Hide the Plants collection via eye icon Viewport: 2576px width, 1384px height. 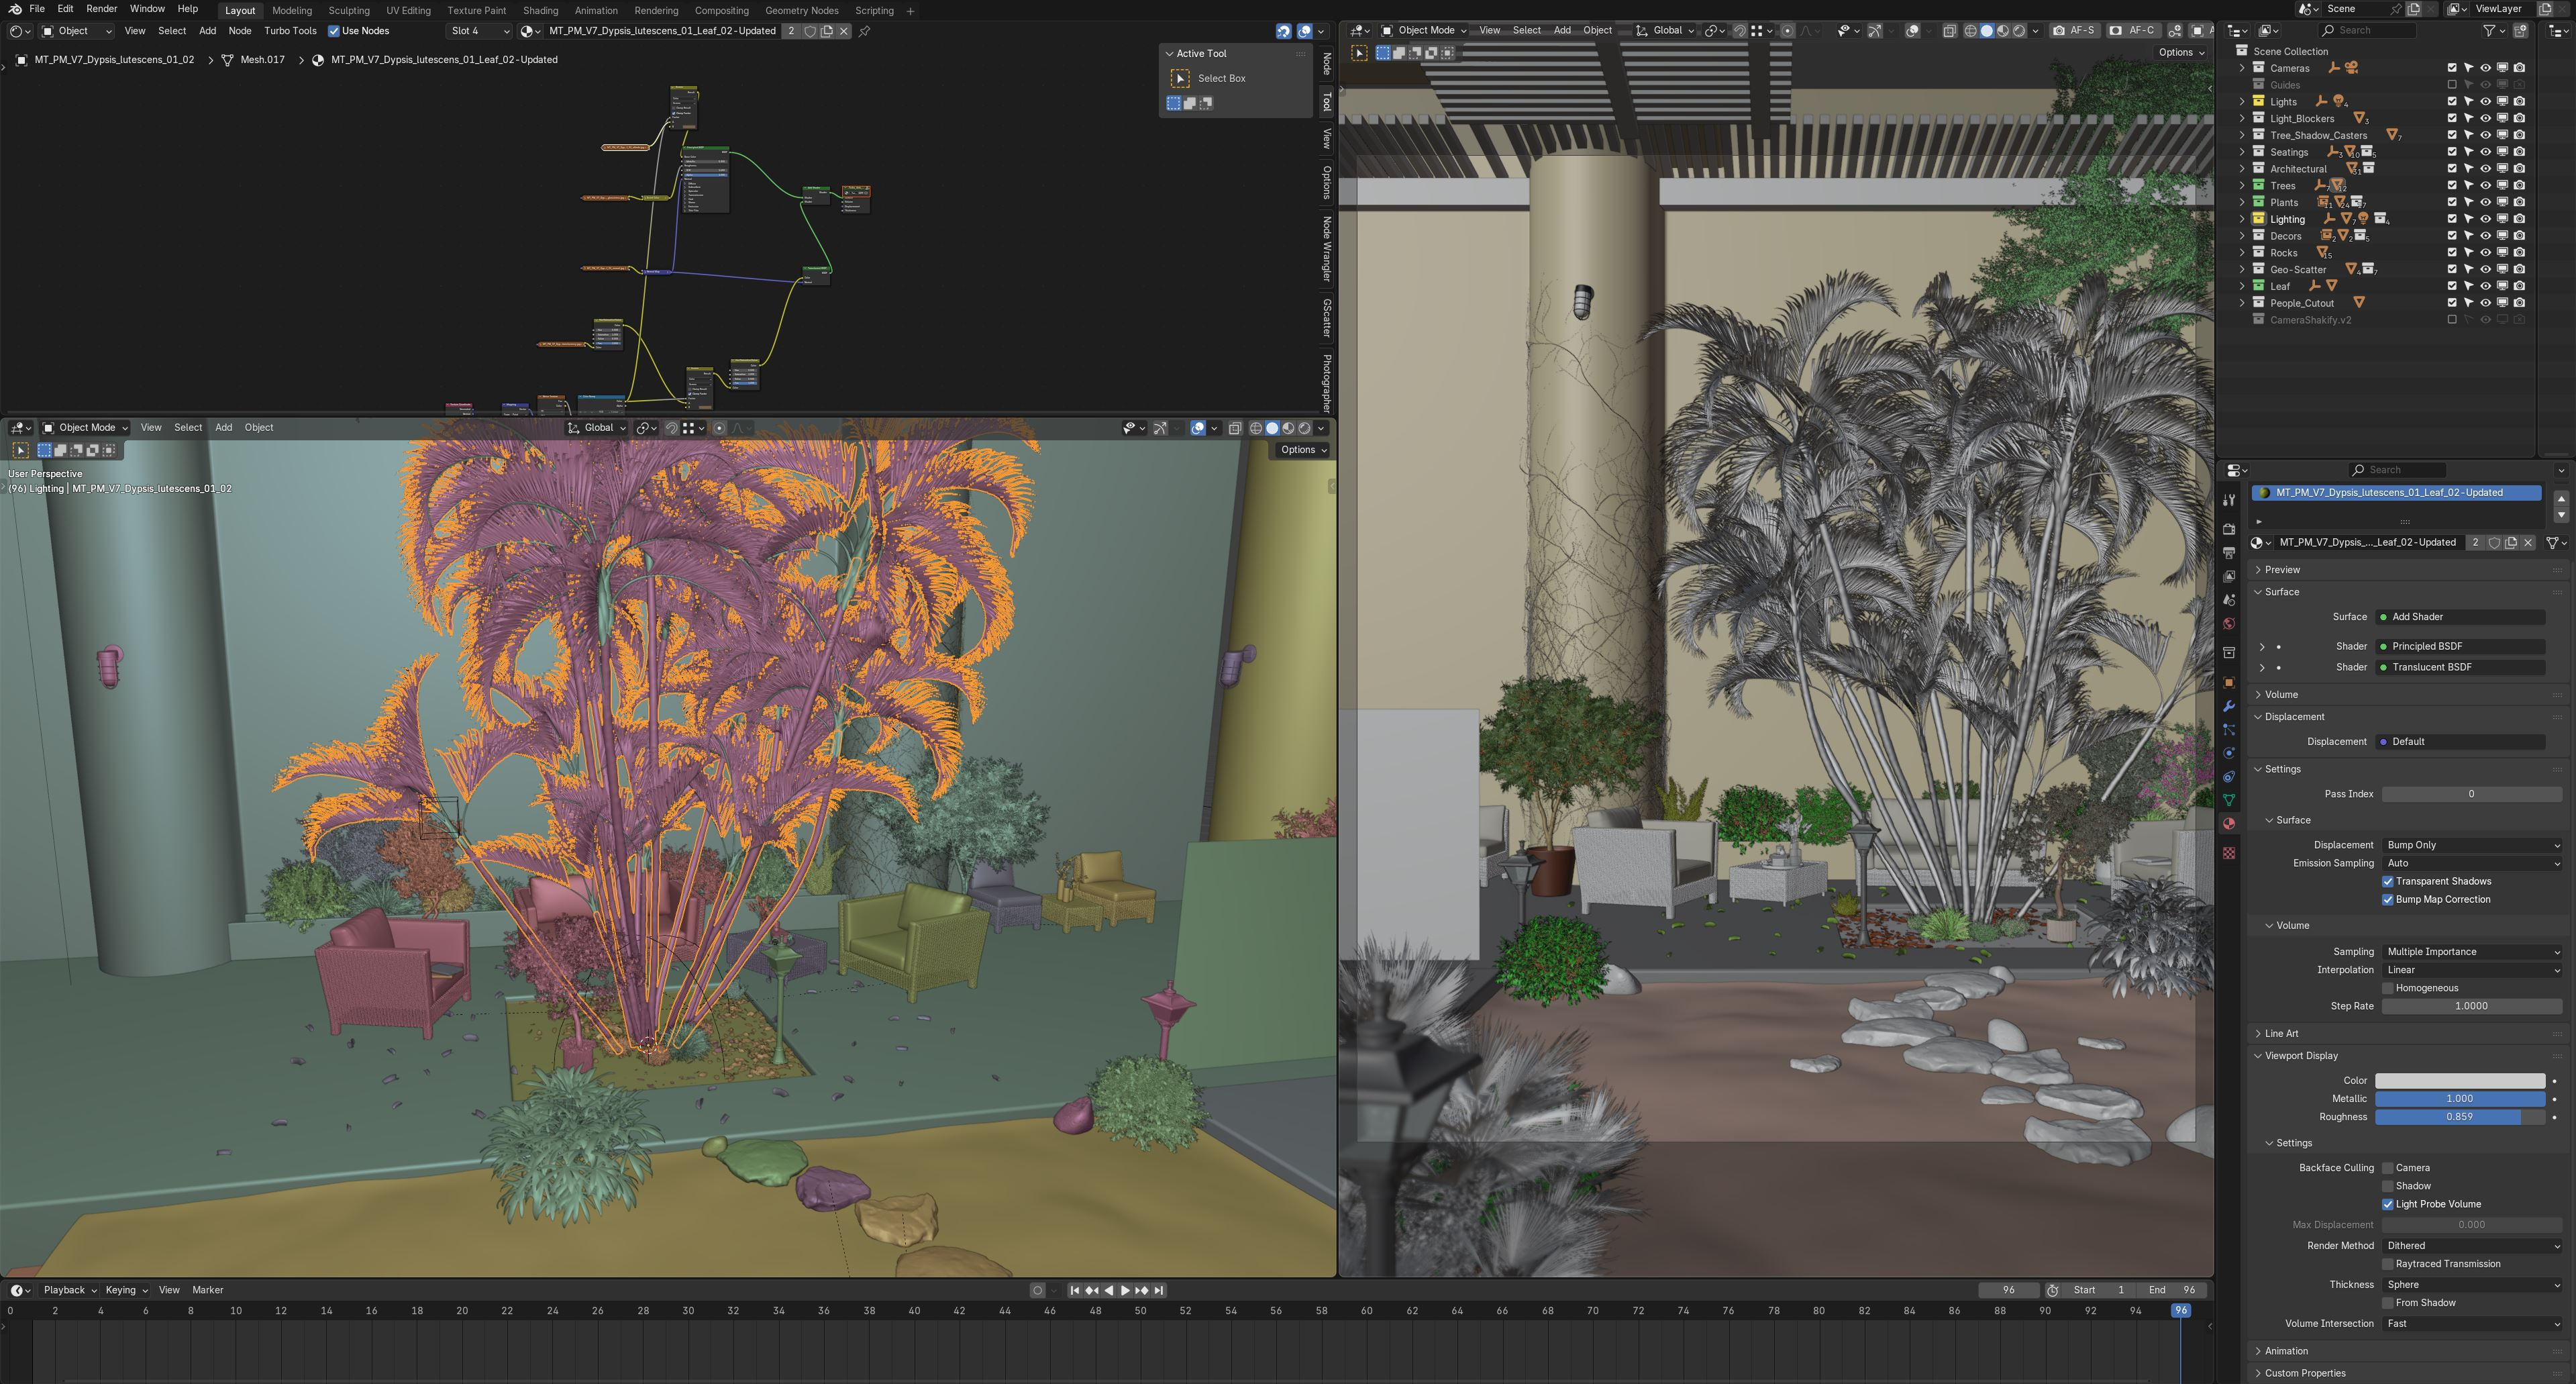coord(2485,202)
